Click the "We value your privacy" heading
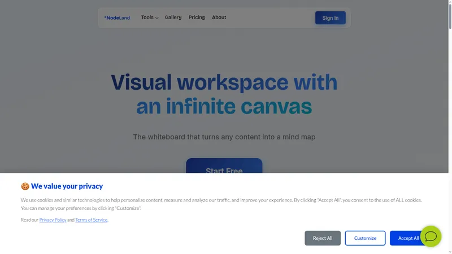 (x=67, y=186)
